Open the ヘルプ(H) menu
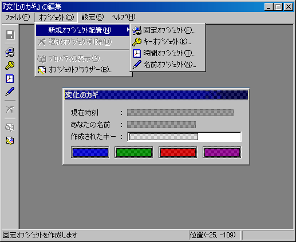 124,17
